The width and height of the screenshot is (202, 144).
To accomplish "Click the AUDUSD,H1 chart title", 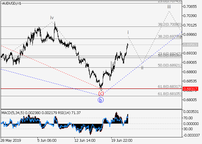I will click(11, 3).
